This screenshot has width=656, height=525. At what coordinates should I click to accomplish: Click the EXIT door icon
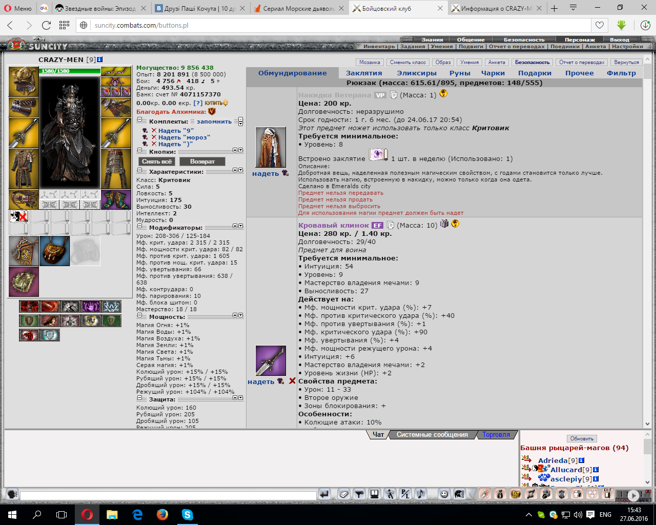click(x=608, y=494)
